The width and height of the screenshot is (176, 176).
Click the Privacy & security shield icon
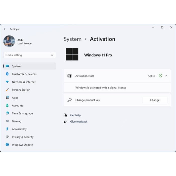(x=7, y=137)
